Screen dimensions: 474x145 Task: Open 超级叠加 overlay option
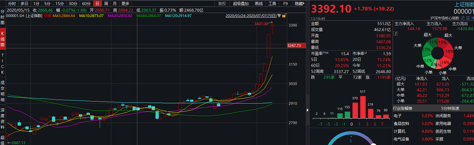(241, 4)
